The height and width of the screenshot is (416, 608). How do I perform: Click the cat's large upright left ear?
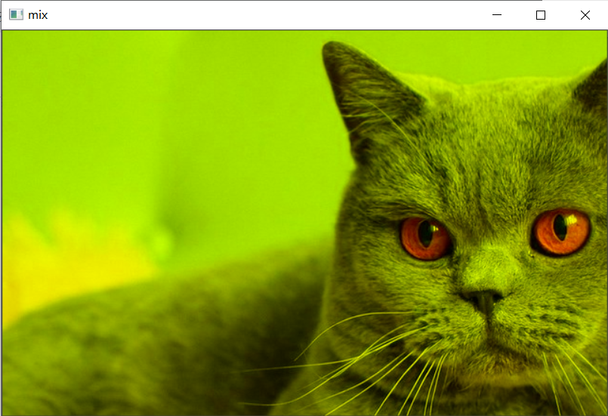pos(364,91)
